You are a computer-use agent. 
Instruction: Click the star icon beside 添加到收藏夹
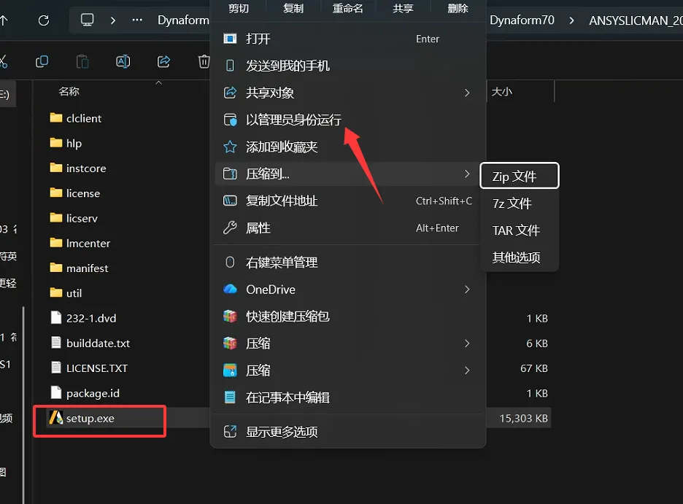tap(230, 147)
